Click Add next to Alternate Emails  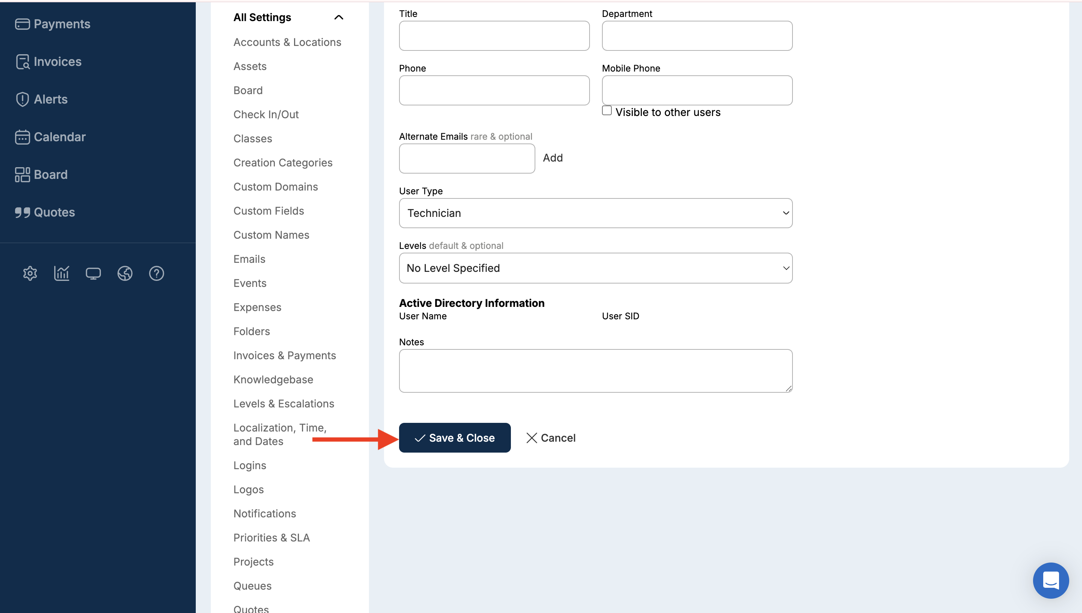[553, 158]
